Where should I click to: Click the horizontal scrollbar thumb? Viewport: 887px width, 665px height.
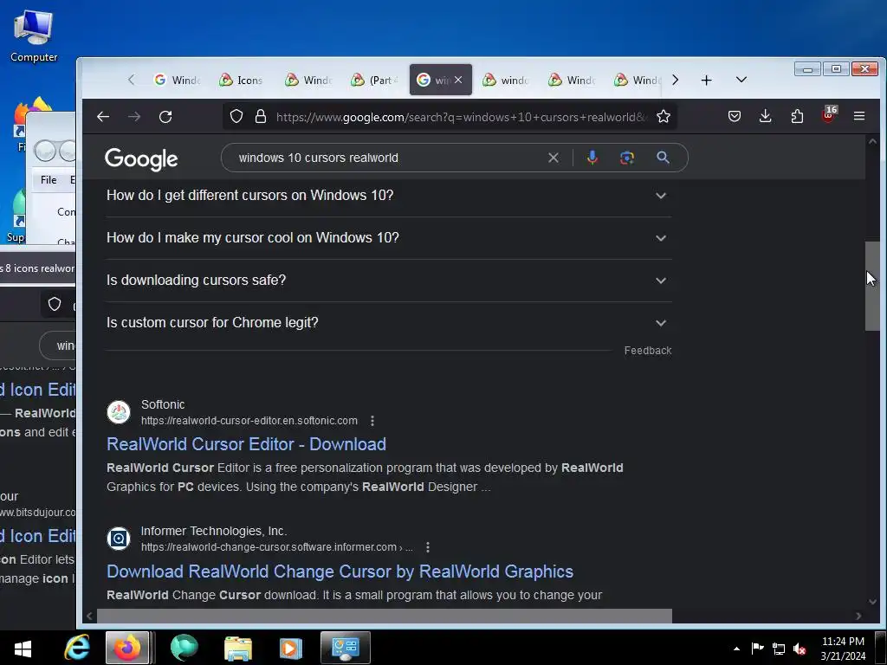(384, 616)
